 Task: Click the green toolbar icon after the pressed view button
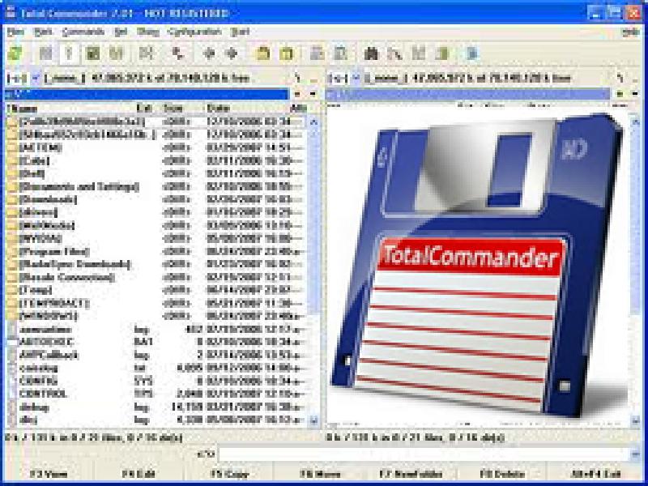point(92,53)
